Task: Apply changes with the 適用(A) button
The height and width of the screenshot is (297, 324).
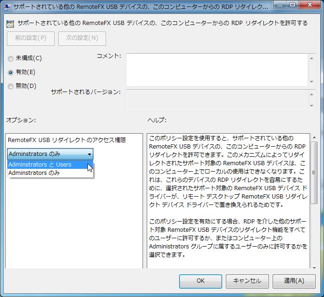Action: coord(293,281)
